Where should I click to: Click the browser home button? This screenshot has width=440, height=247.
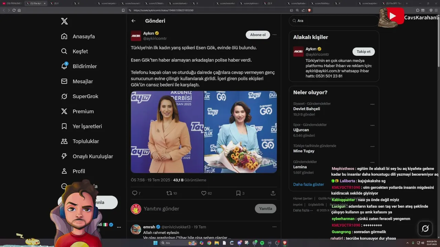pos(19,10)
